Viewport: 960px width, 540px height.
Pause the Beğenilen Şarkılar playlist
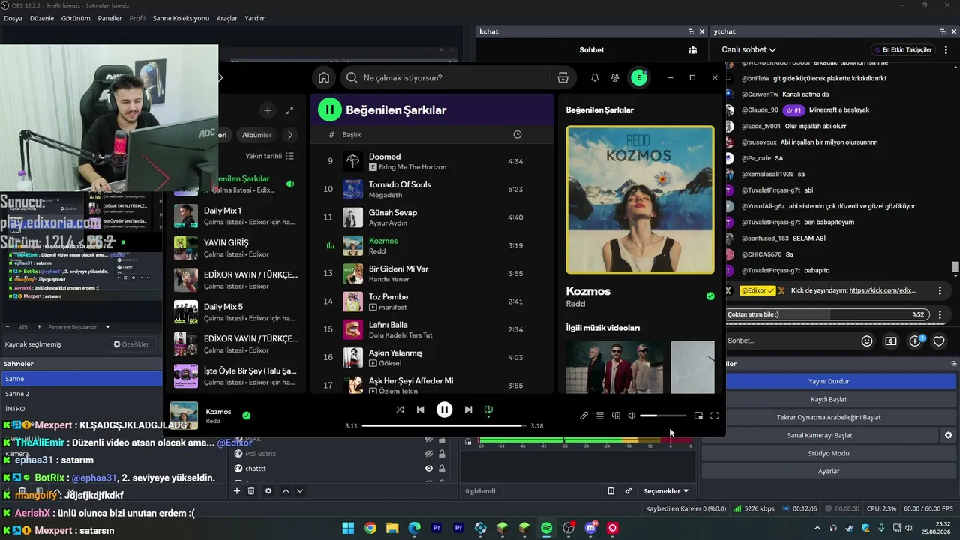[329, 109]
